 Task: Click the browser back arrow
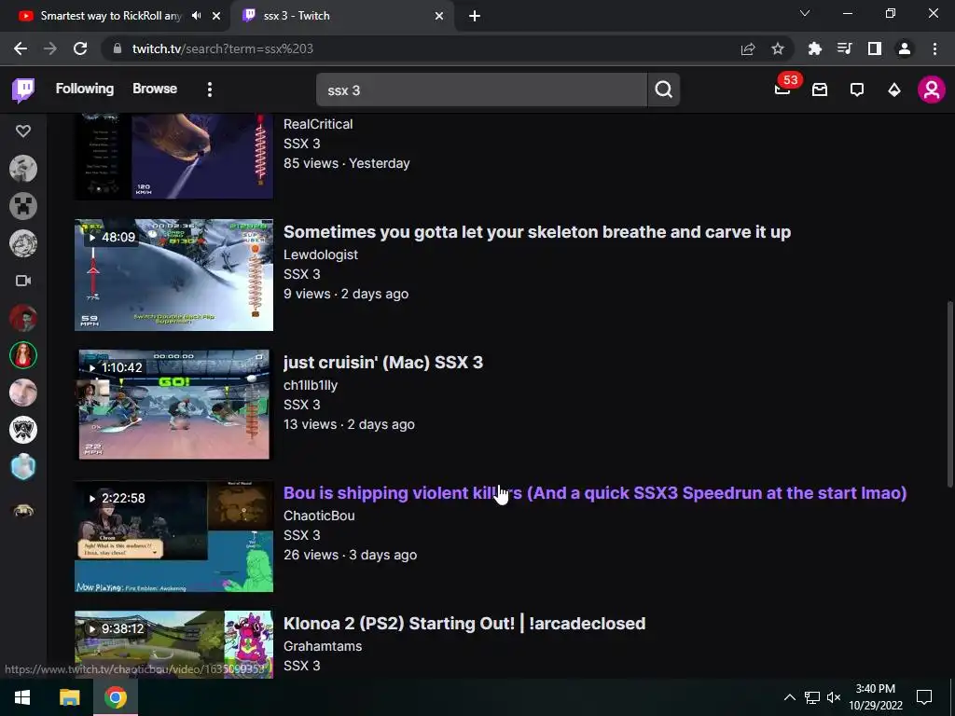tap(21, 48)
